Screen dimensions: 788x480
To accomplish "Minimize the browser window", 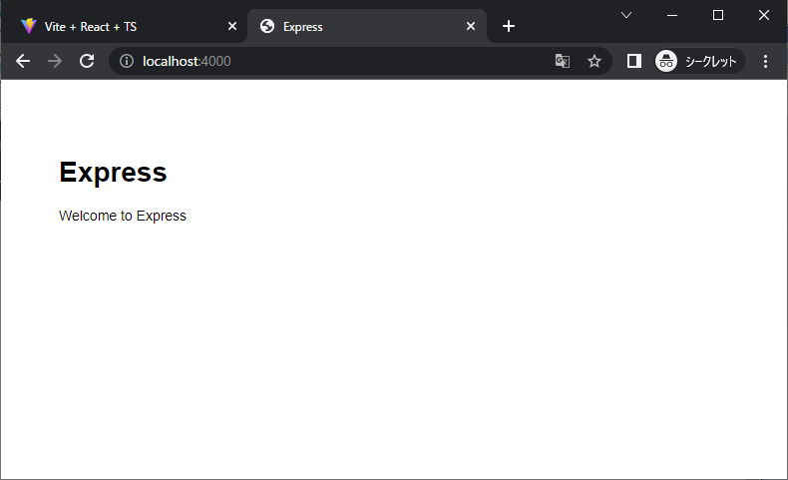I will point(672,15).
